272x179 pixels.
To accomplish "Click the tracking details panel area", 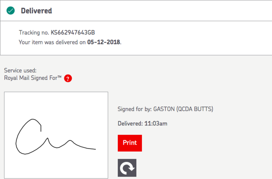I will (x=136, y=38).
